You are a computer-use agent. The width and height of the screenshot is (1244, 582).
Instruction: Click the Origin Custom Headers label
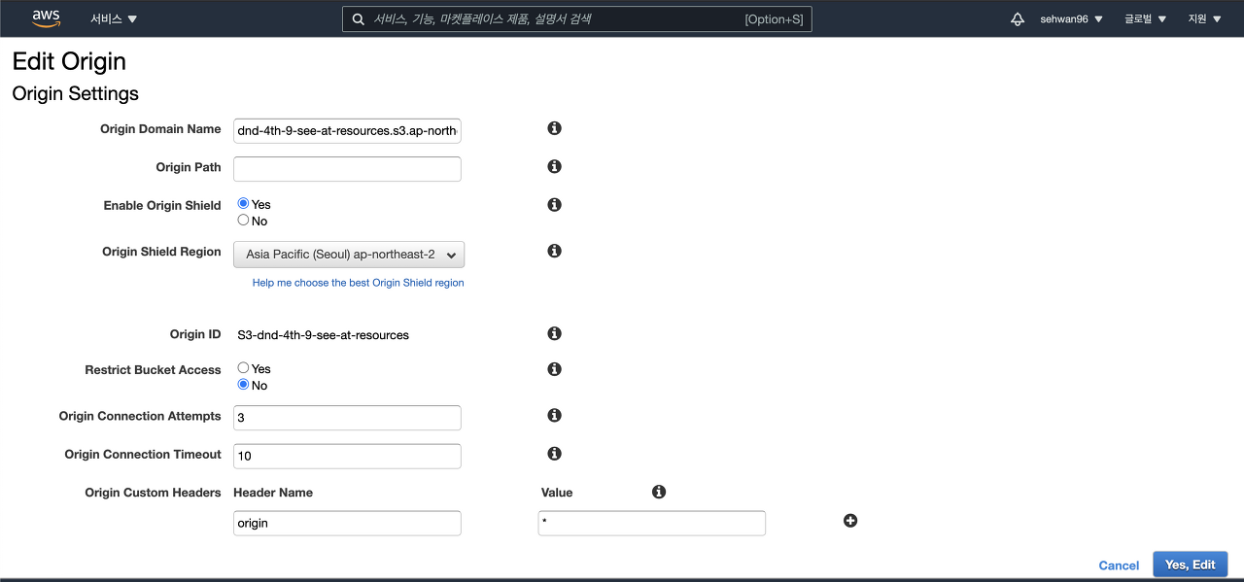tap(153, 493)
